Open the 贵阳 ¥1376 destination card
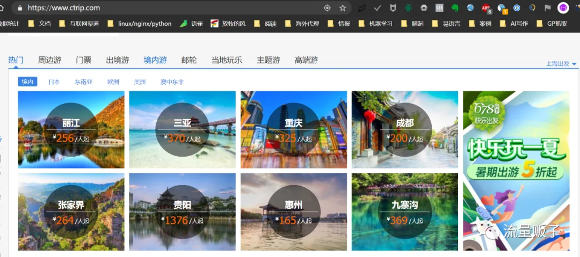The height and width of the screenshot is (257, 580). (x=183, y=212)
